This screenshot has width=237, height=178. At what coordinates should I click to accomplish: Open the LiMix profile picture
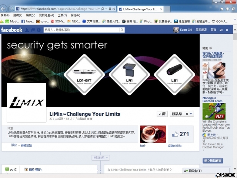[x=26, y=103]
